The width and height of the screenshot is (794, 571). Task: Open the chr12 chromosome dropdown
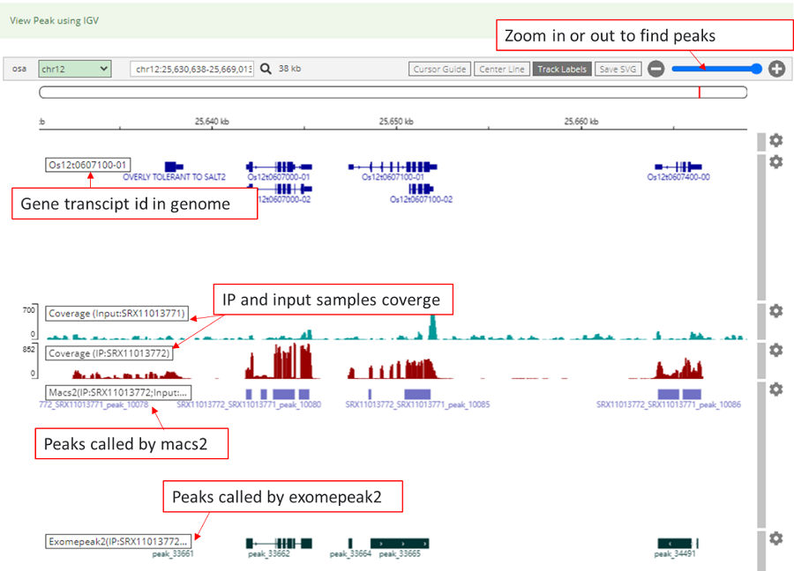[75, 69]
